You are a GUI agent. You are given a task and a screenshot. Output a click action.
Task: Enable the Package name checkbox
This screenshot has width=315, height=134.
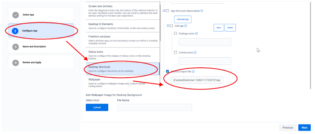coord(176,33)
